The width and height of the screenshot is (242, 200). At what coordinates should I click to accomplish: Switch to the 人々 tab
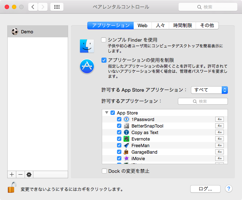(160, 25)
